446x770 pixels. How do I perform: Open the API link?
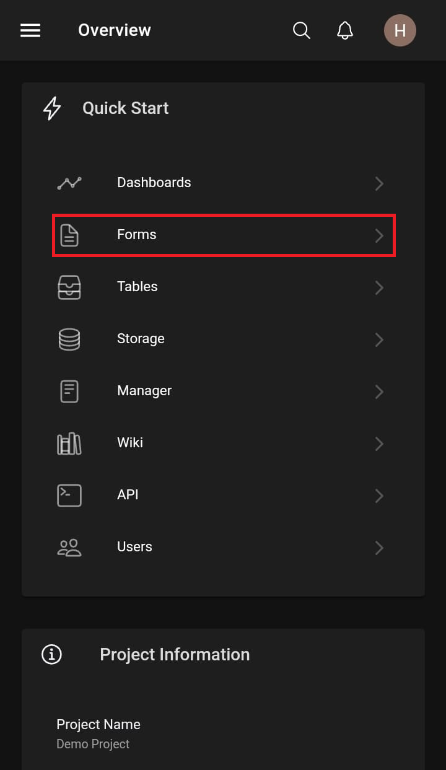coord(128,495)
